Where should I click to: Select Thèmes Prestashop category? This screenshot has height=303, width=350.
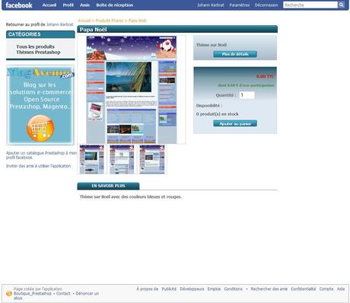click(x=38, y=53)
